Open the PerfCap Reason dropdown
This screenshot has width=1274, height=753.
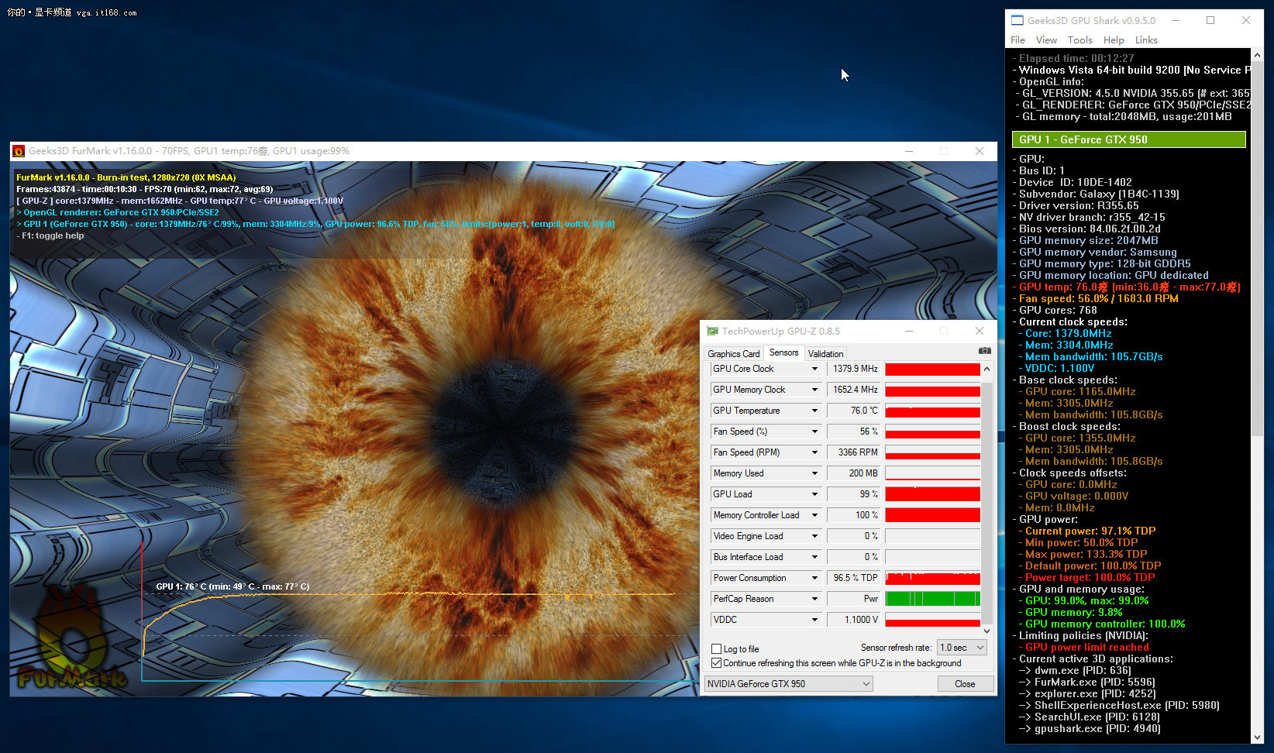tap(814, 599)
